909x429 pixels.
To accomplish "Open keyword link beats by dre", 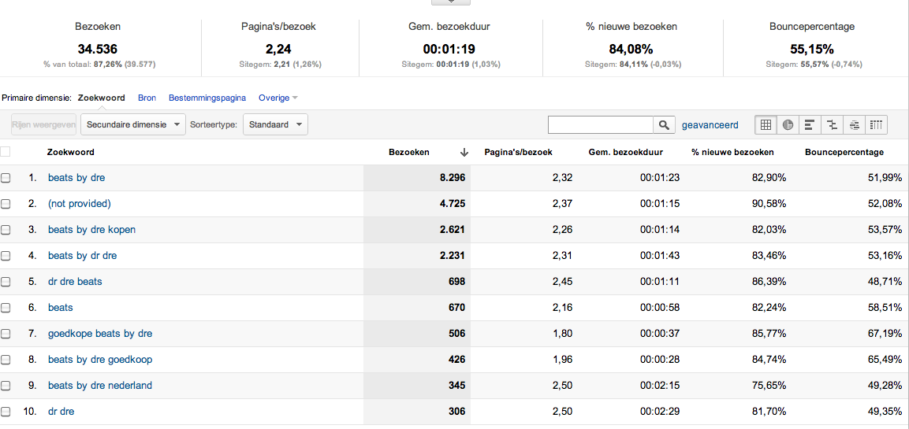I will (76, 178).
